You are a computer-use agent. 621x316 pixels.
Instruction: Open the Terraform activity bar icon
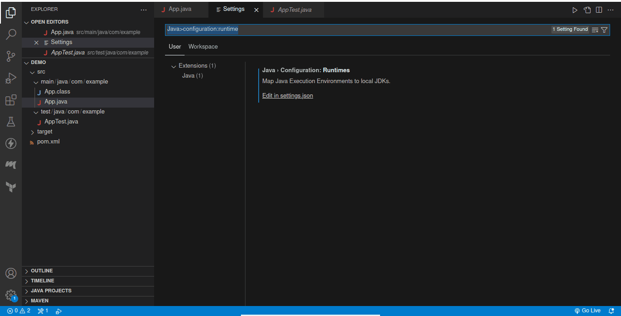pos(11,187)
